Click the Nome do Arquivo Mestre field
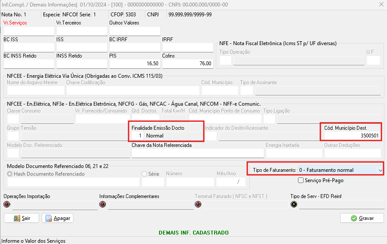Image resolution: width=387 pixels, height=244 pixels. tap(36, 91)
